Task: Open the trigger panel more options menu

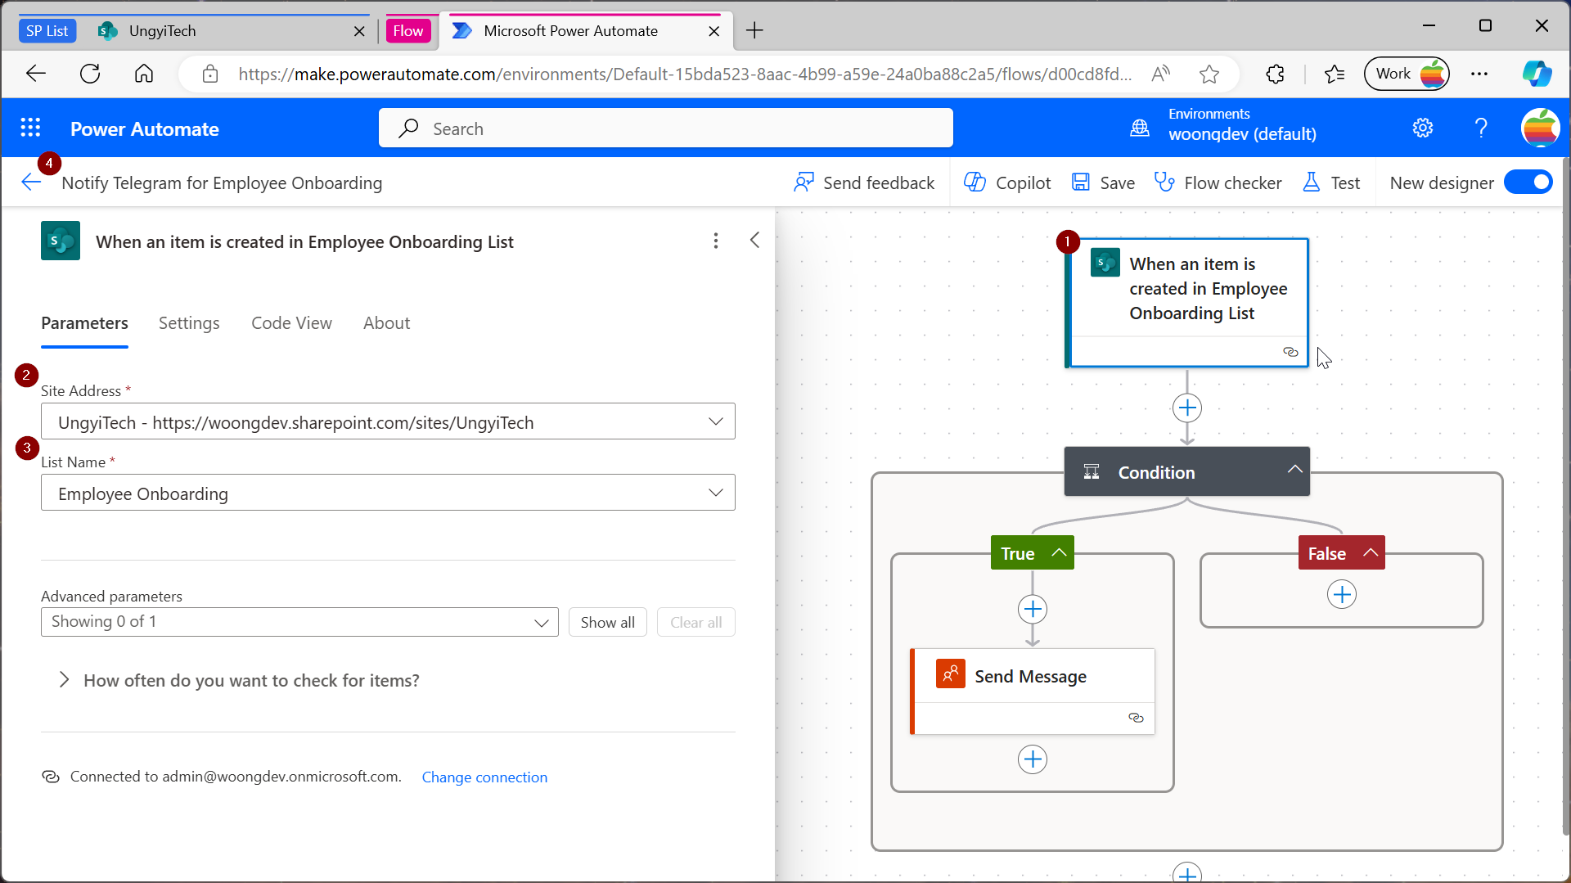Action: tap(716, 241)
